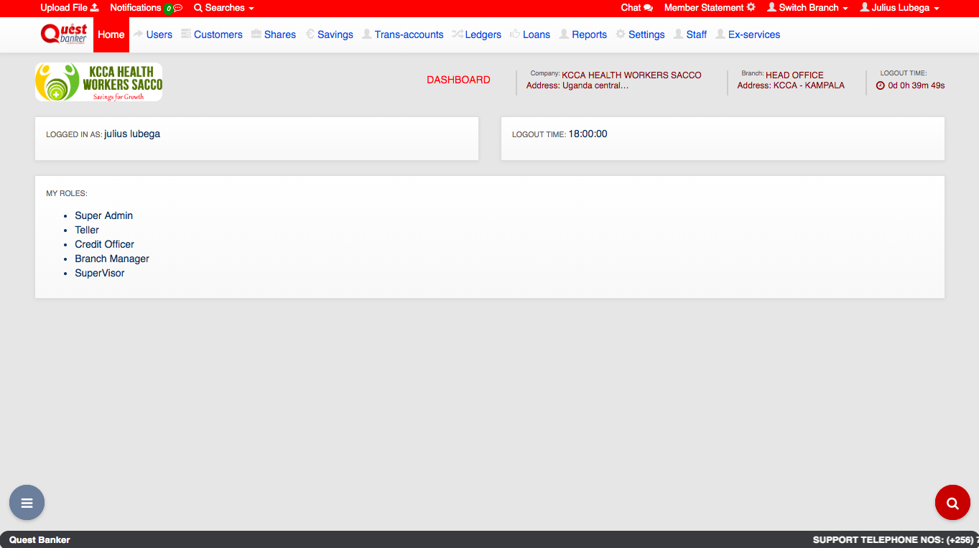Click the green notifications count badge
The height and width of the screenshot is (548, 979).
pos(169,9)
